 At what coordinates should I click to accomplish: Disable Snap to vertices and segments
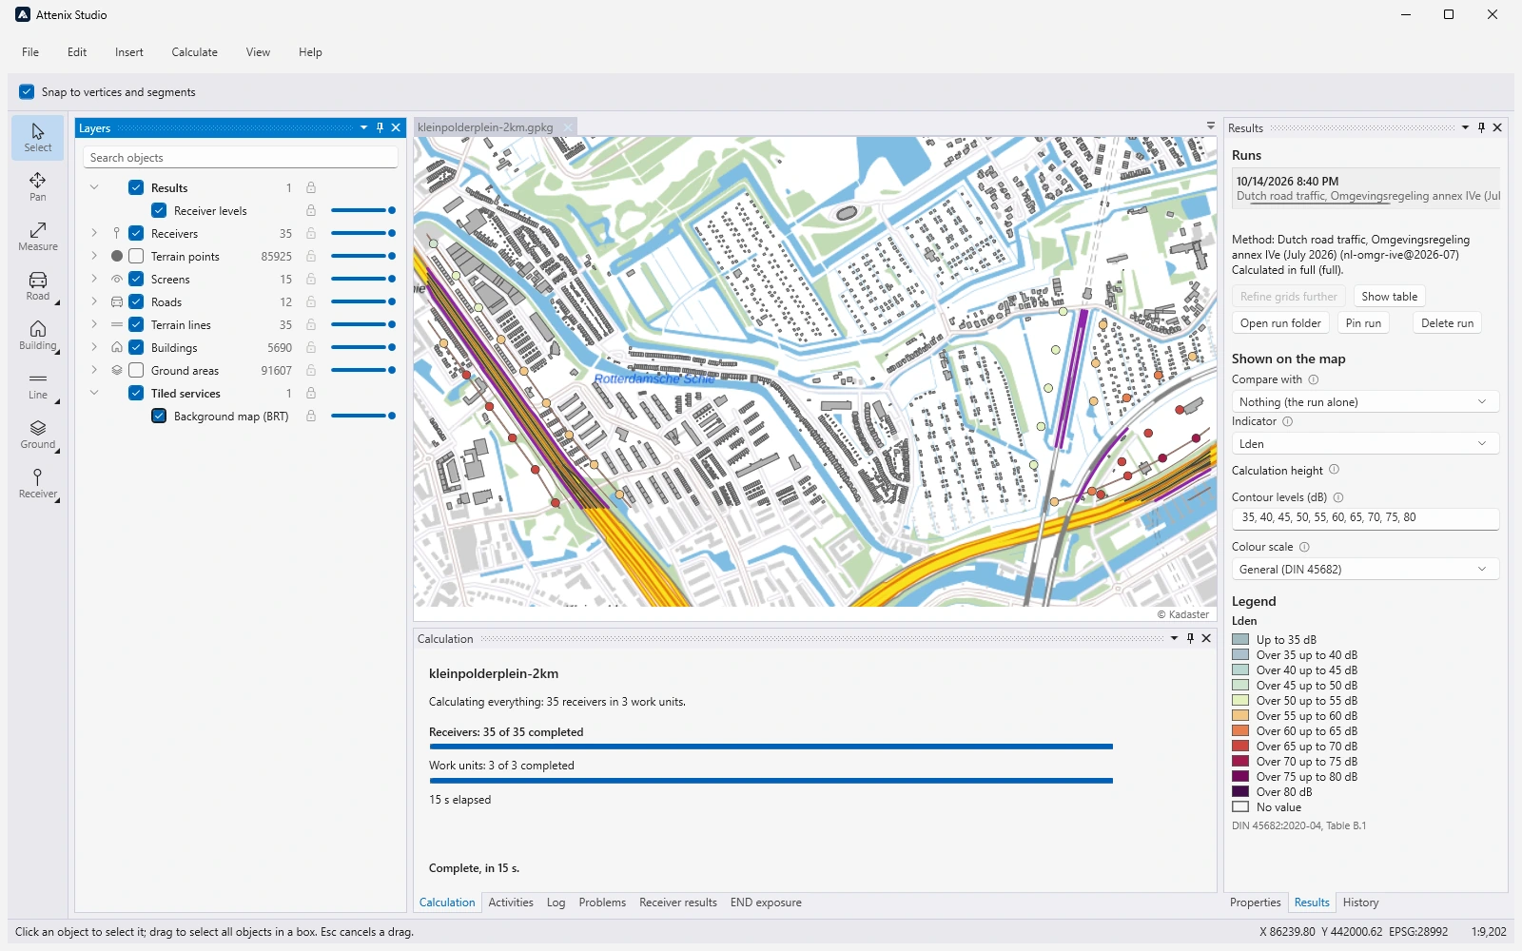pos(27,92)
